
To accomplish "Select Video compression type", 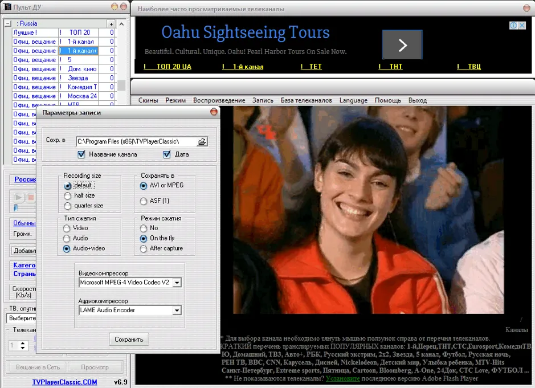I will click(x=67, y=228).
